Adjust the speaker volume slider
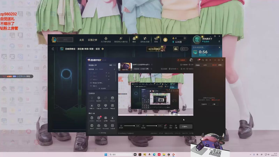Screen dimensions: 279x157 (x=152, y=126)
